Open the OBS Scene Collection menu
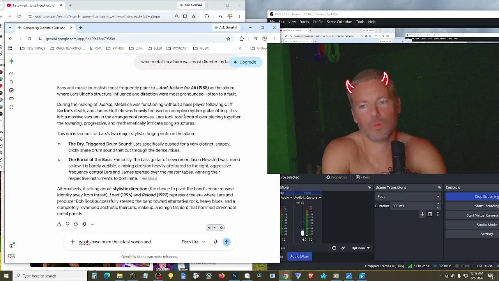Image resolution: width=499 pixels, height=281 pixels. point(340,22)
